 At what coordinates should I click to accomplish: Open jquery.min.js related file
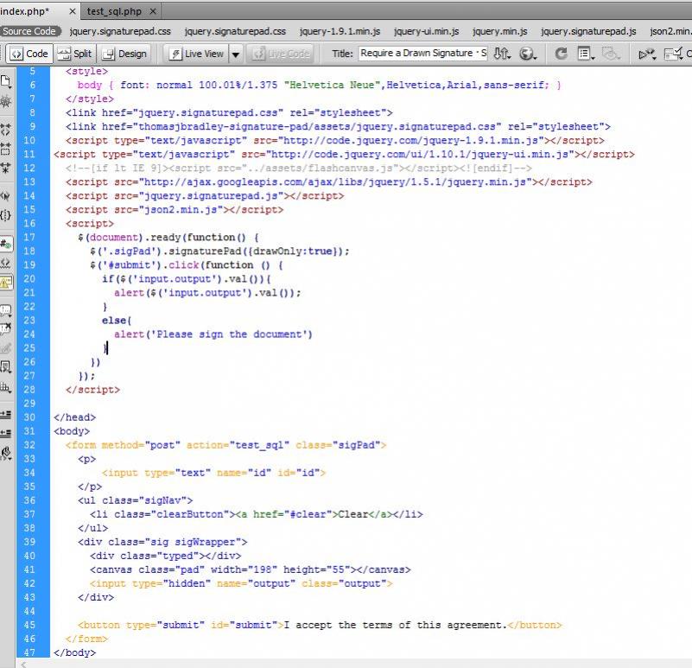point(499,31)
